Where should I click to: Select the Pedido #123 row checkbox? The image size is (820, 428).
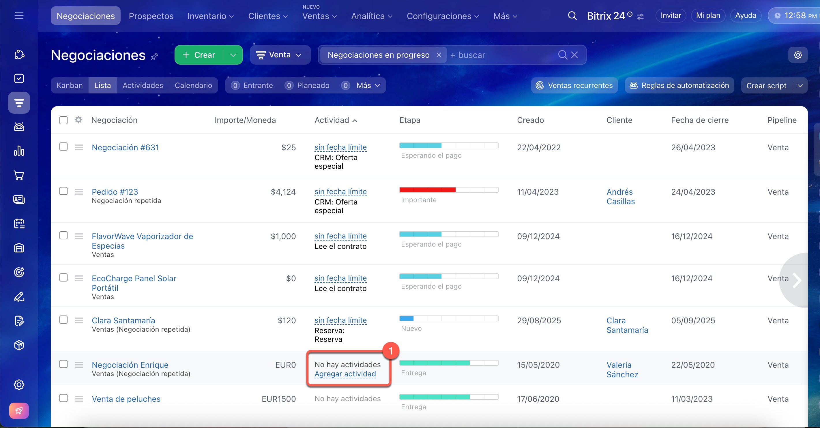tap(63, 191)
